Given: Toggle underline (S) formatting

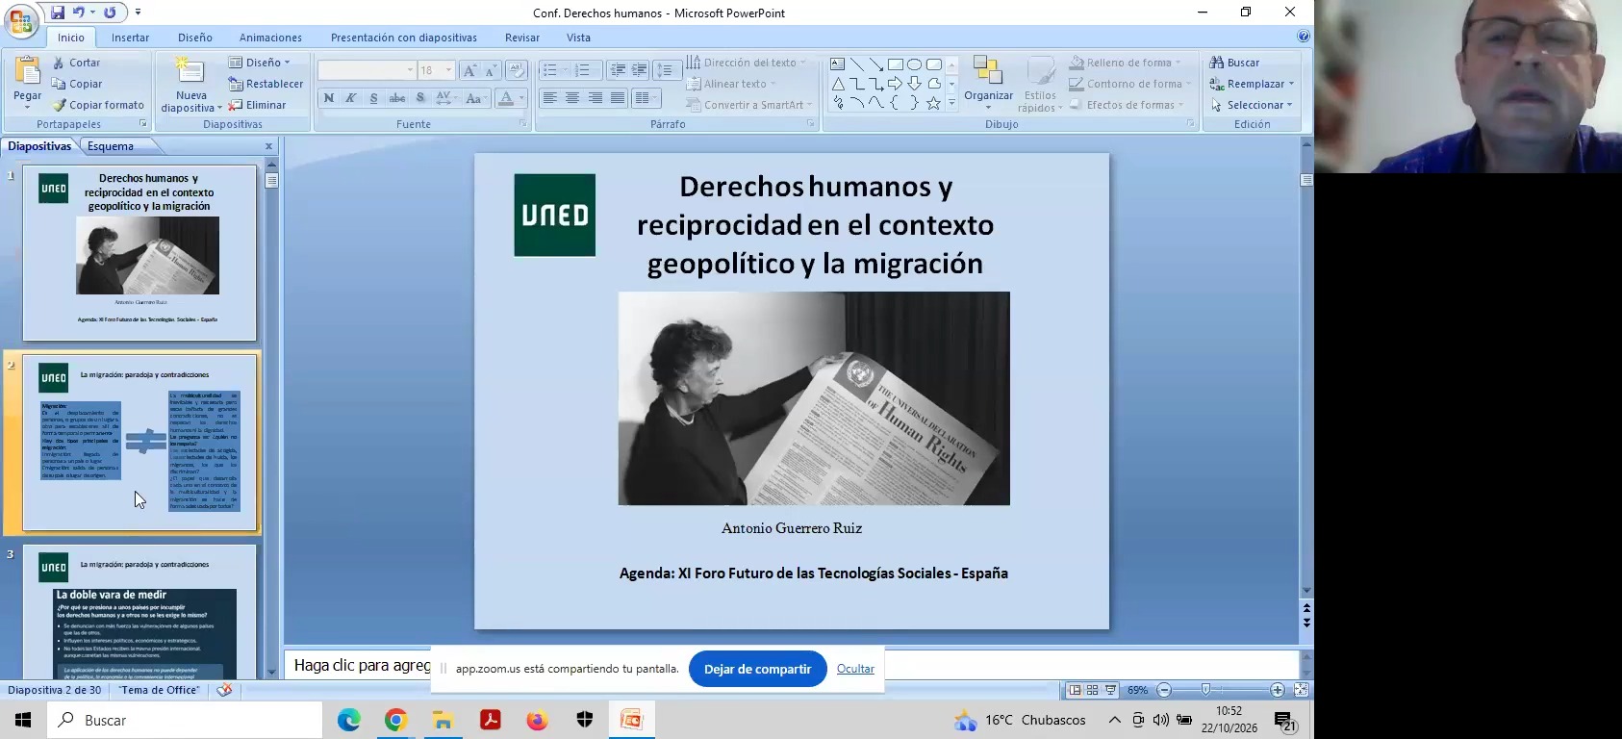Looking at the screenshot, I should click(373, 98).
